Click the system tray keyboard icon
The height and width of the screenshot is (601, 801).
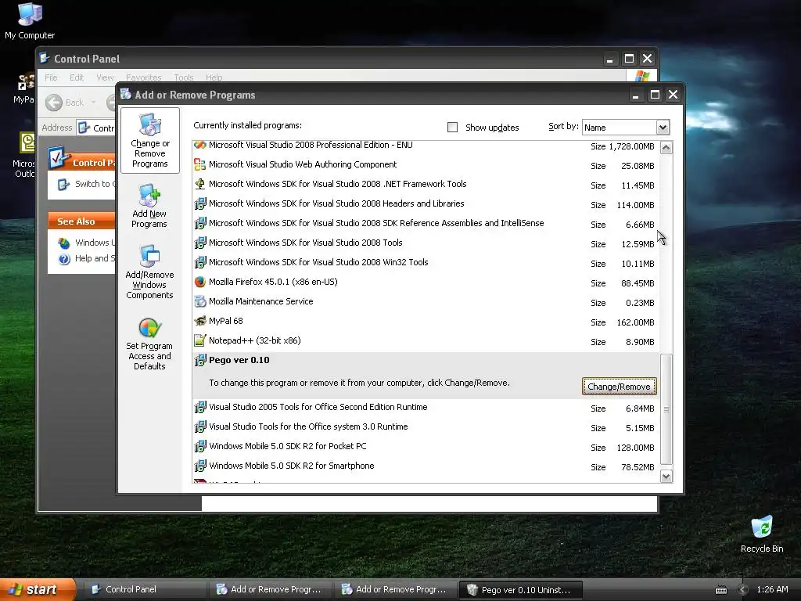(720, 590)
